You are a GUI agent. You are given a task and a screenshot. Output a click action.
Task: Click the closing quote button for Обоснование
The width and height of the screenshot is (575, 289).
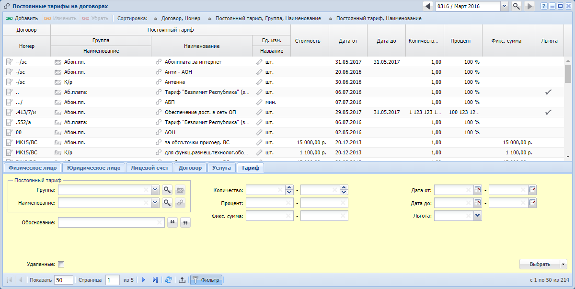click(185, 222)
